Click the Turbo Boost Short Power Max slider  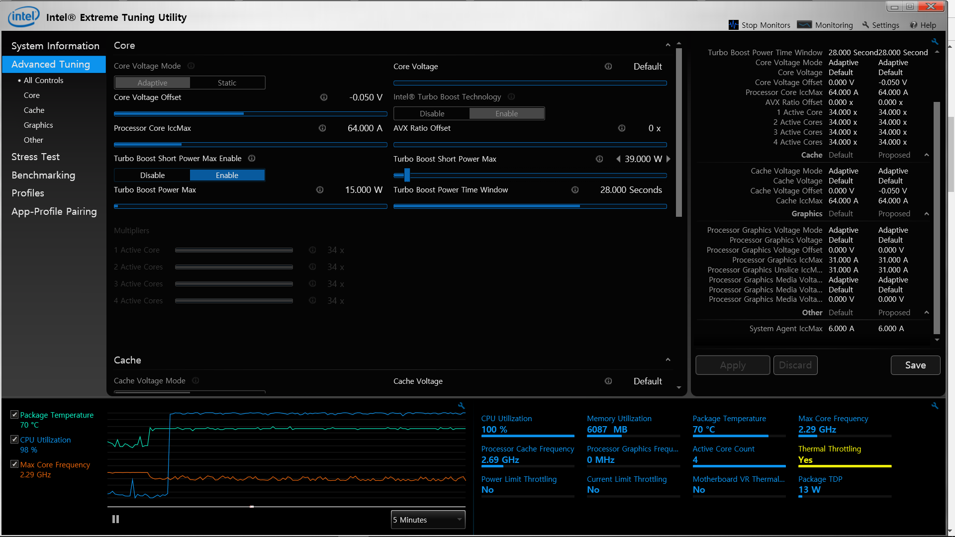click(530, 175)
